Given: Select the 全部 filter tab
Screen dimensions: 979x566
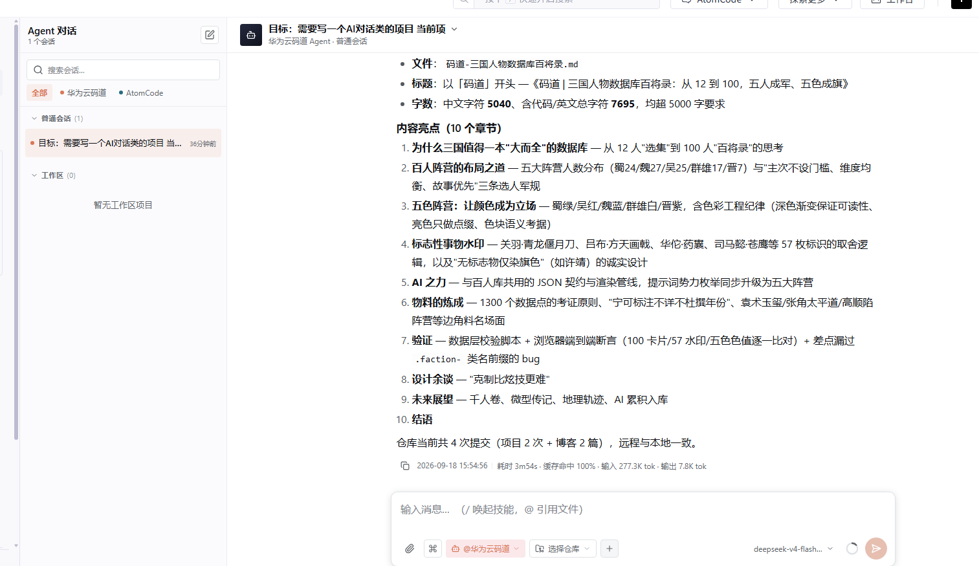Looking at the screenshot, I should click(x=39, y=93).
